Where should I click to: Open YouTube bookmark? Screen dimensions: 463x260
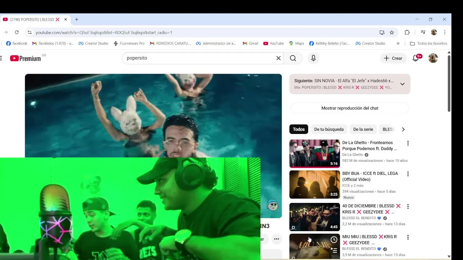point(273,43)
